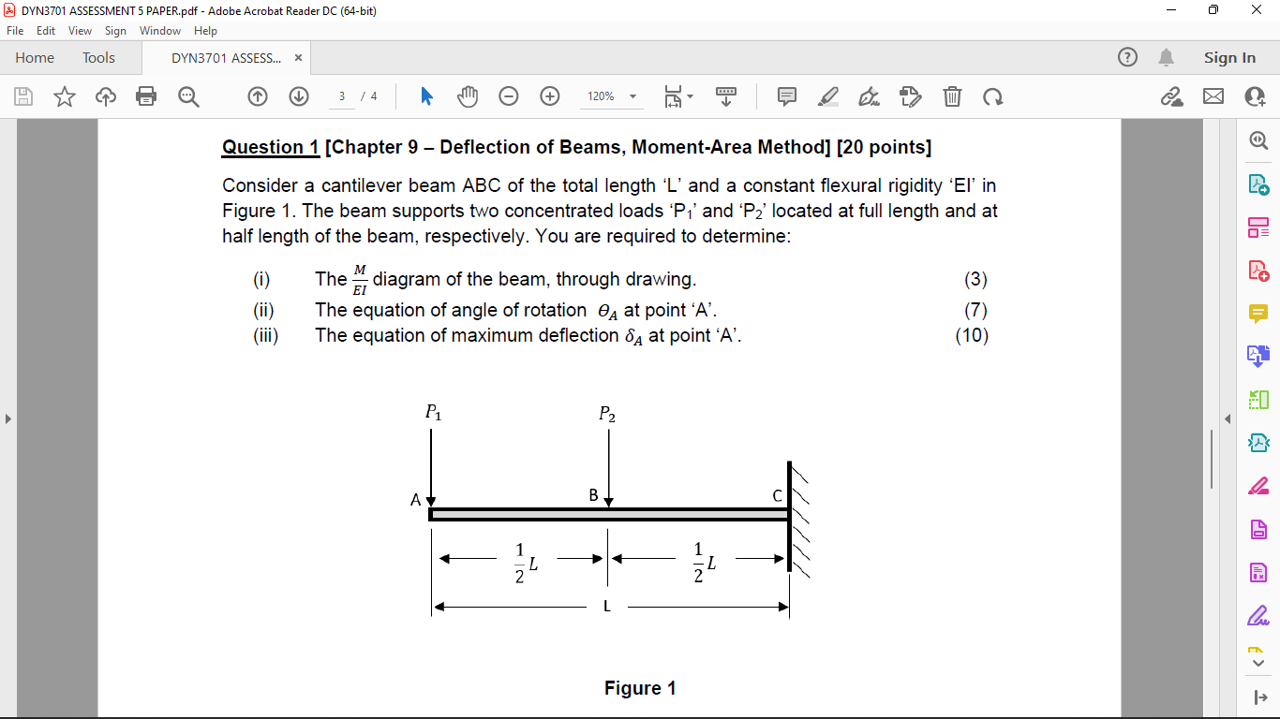Show more tools via sidebar chevron

click(1258, 662)
